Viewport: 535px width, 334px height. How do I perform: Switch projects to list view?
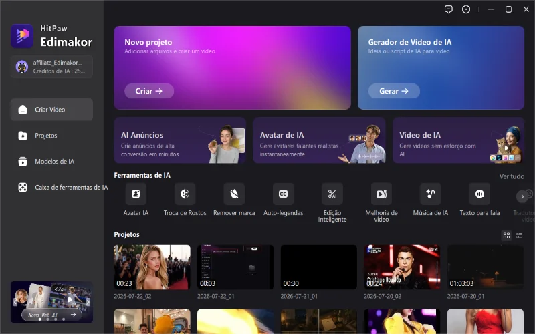[x=520, y=236]
